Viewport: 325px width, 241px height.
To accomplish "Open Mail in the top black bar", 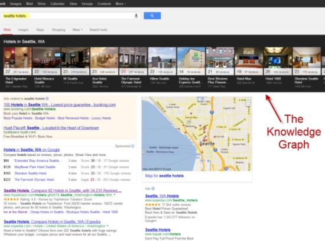I will pyautogui.click(x=29, y=4).
